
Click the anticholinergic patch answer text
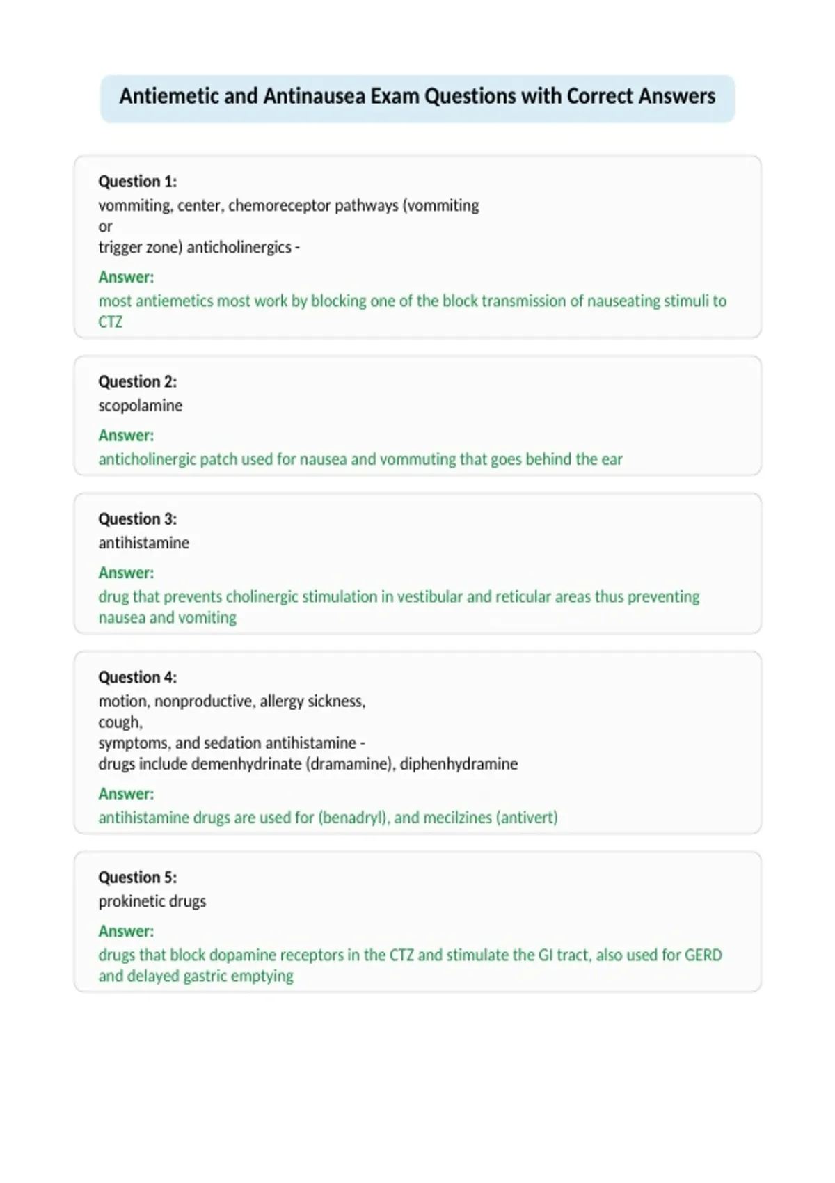360,459
